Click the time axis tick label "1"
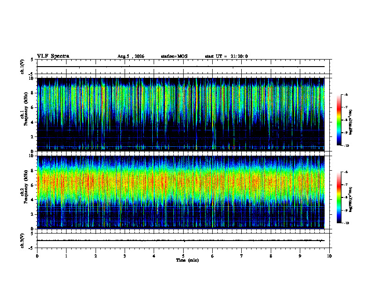371x287 pixels. pyautogui.click(x=66, y=256)
